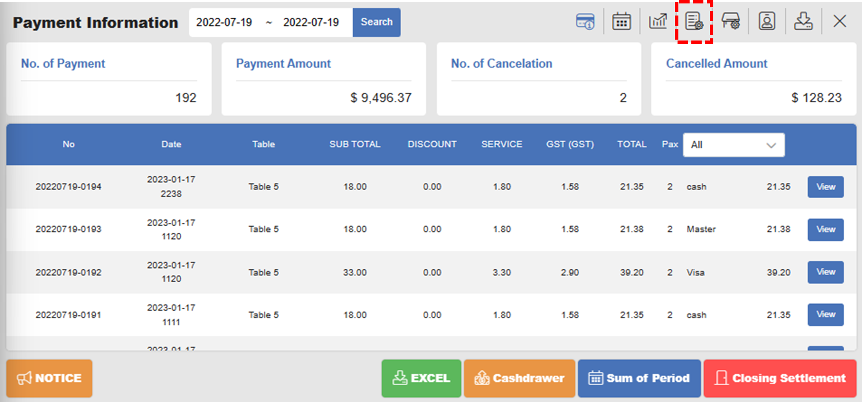The image size is (862, 402).
Task: Open the sales chart statistics icon
Action: pyautogui.click(x=658, y=22)
